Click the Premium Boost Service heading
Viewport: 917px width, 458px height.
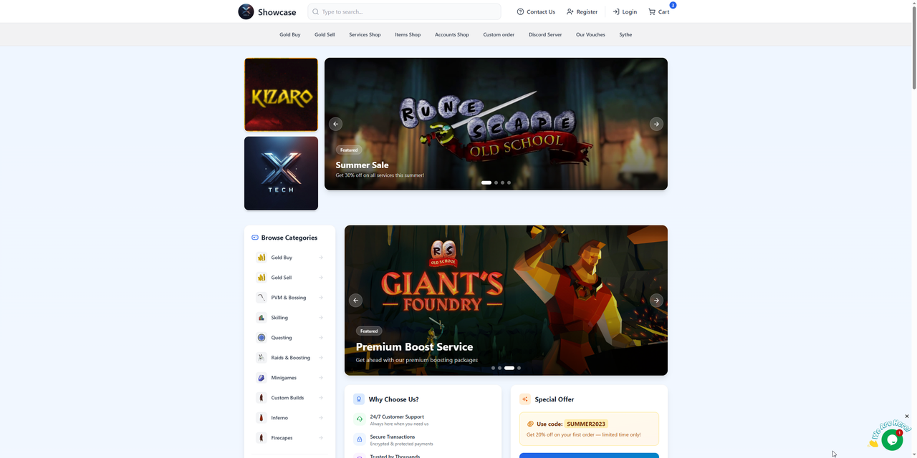(x=414, y=347)
